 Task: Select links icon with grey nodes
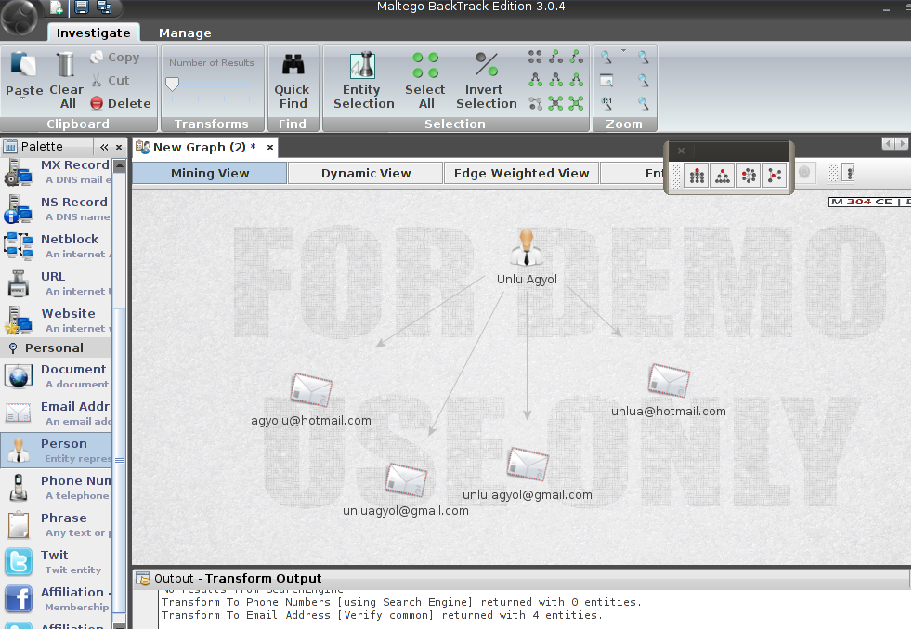coord(535,104)
